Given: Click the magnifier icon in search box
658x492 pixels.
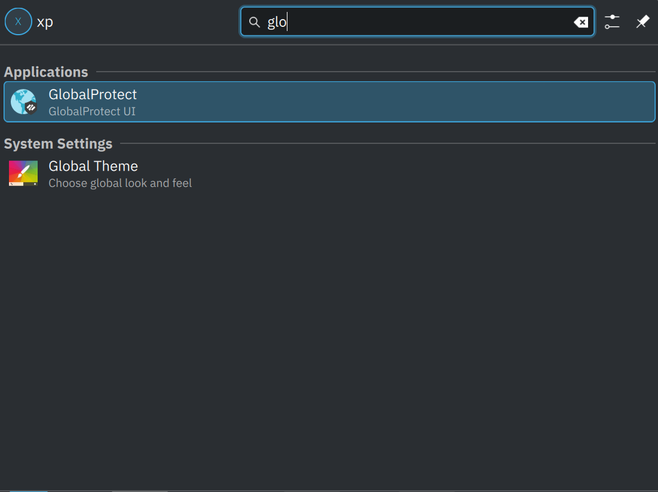Looking at the screenshot, I should click(255, 22).
